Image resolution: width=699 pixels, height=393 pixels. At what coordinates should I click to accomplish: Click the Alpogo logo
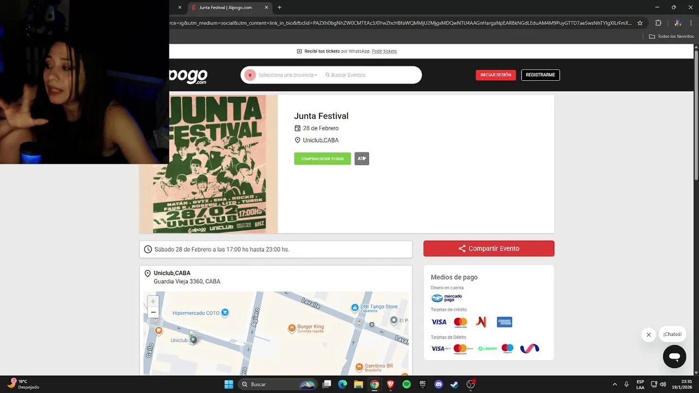tap(188, 75)
